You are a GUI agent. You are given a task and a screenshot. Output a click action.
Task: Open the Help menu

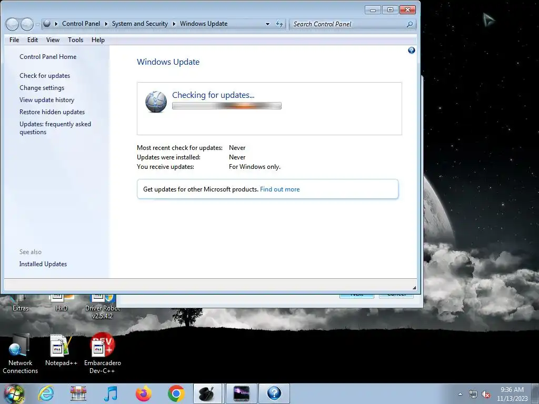(98, 40)
